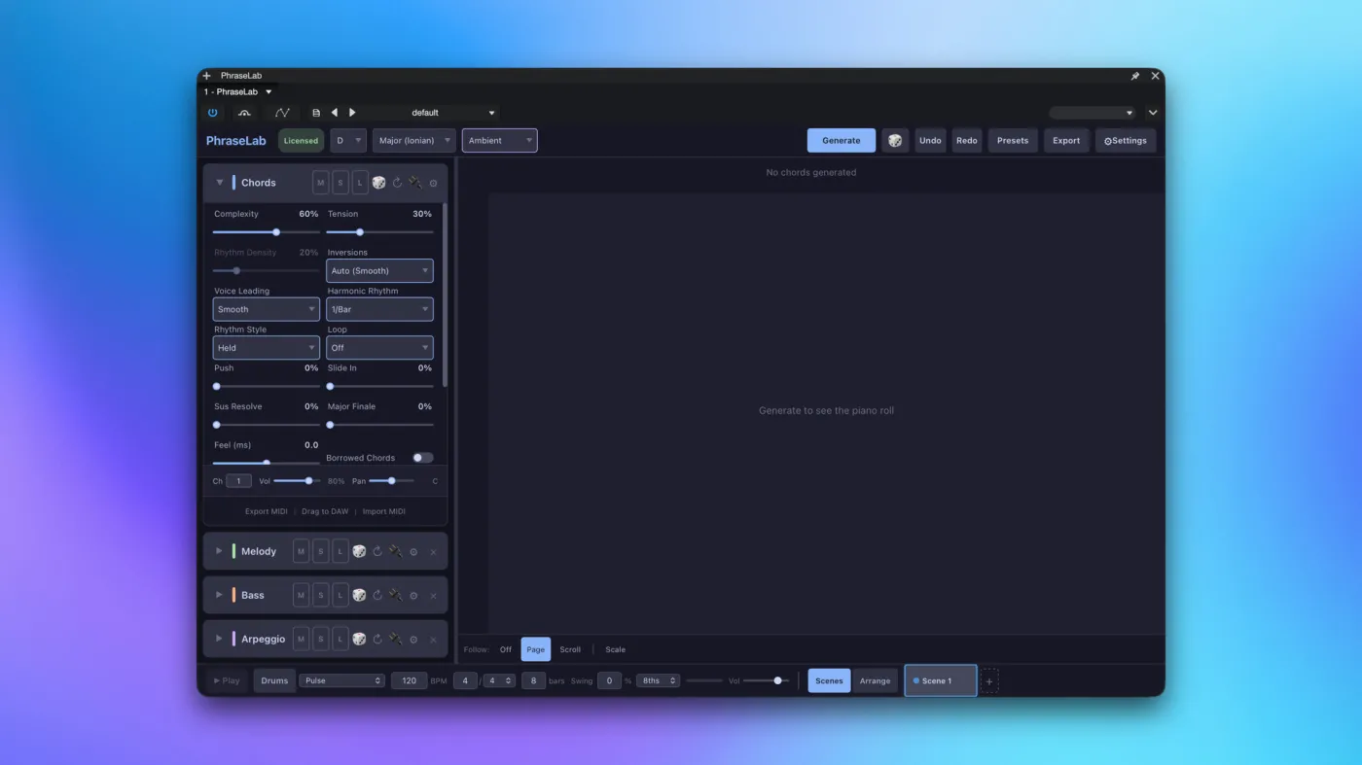
Task: Open the Harmonic Rhythm dropdown showing 1/Bar
Action: tap(379, 309)
